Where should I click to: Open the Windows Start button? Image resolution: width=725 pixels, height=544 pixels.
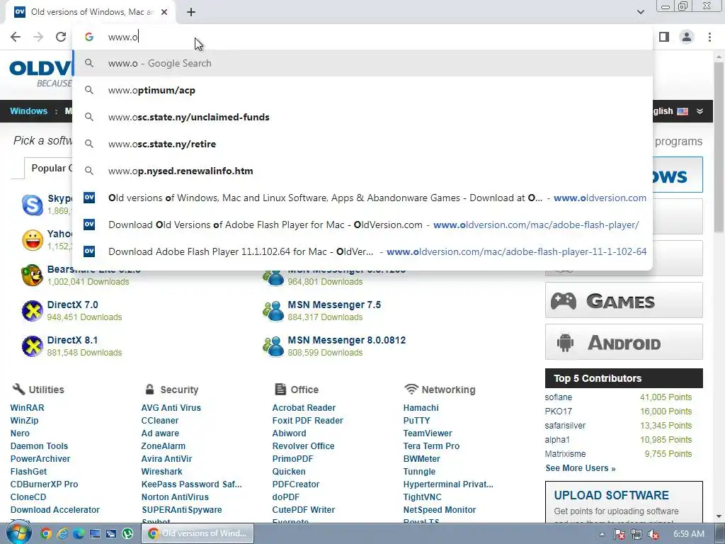point(18,533)
